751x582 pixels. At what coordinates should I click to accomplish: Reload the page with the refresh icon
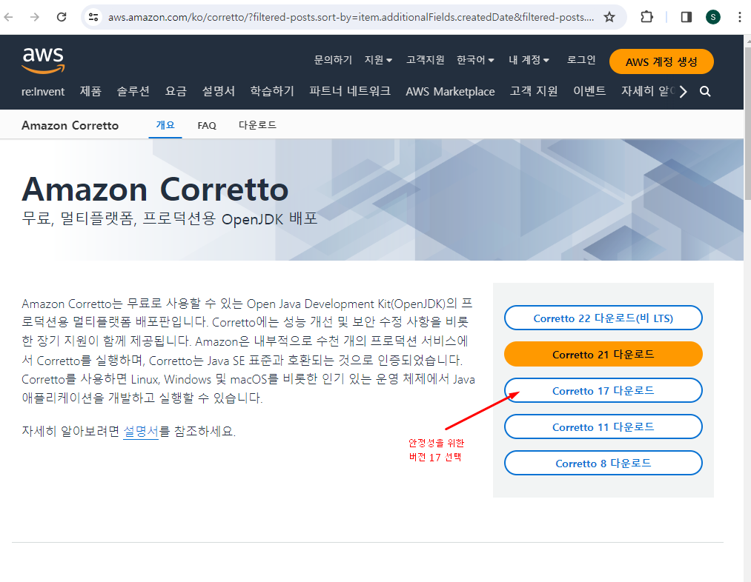point(62,17)
